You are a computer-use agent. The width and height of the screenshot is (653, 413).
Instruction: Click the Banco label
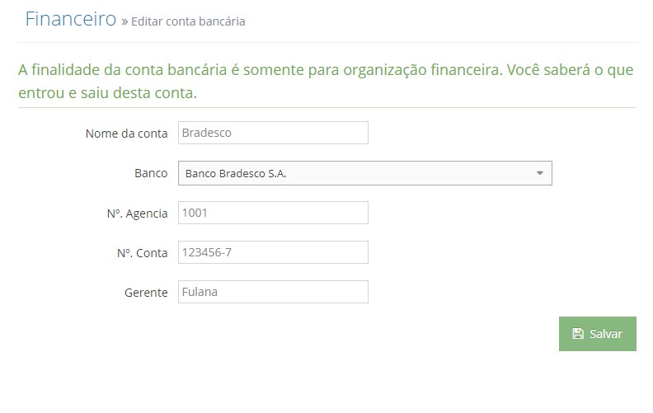click(151, 173)
